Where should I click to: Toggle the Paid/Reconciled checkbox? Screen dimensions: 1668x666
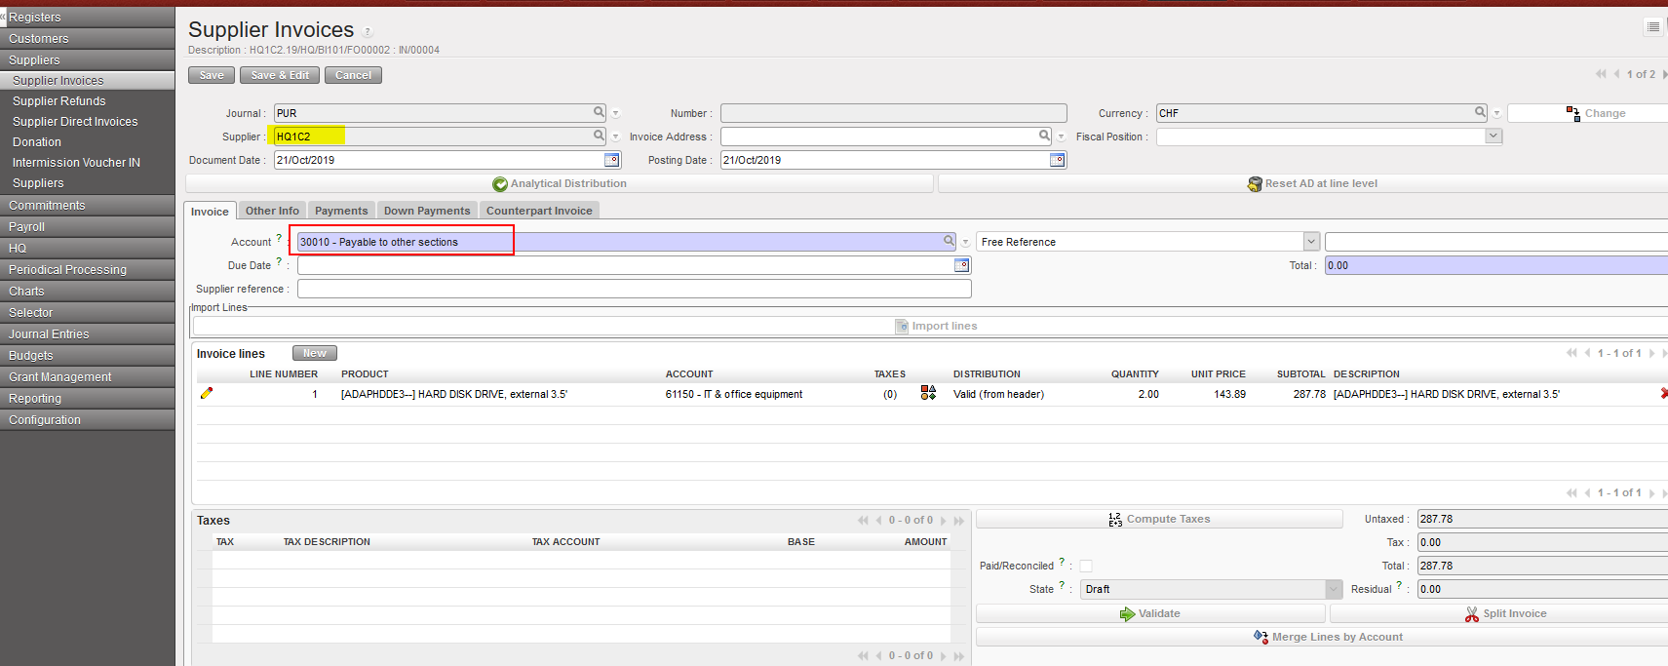[1086, 566]
